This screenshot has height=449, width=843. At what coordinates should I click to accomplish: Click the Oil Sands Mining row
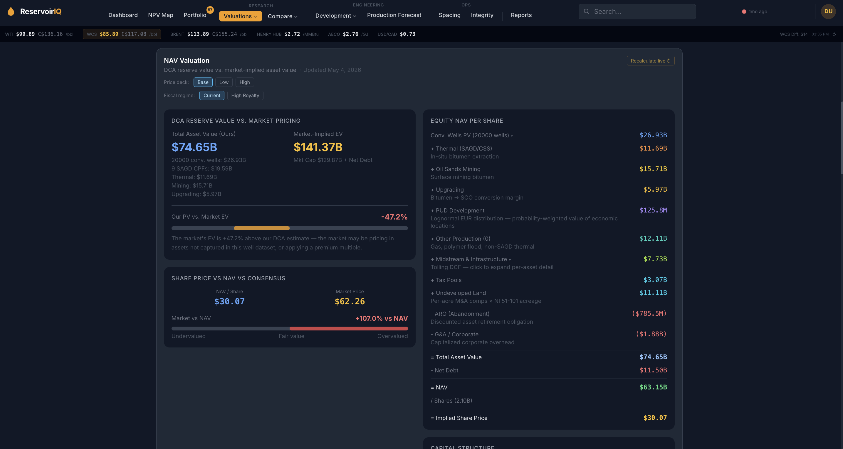tap(549, 173)
